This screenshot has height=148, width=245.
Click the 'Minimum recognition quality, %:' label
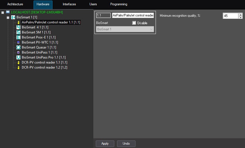(x=180, y=16)
